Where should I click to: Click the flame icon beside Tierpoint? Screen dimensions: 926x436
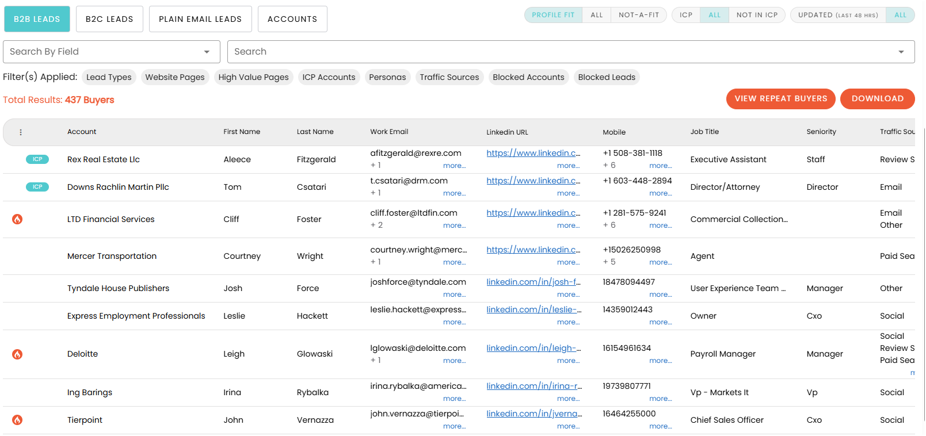17,420
